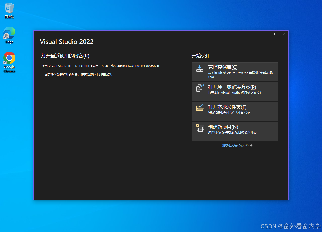Click the open project or solution icon
Image resolution: width=322 pixels, height=232 pixels.
pyautogui.click(x=200, y=88)
